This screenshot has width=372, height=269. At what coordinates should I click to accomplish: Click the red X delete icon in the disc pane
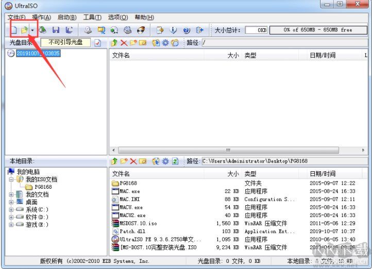pyautogui.click(x=124, y=43)
